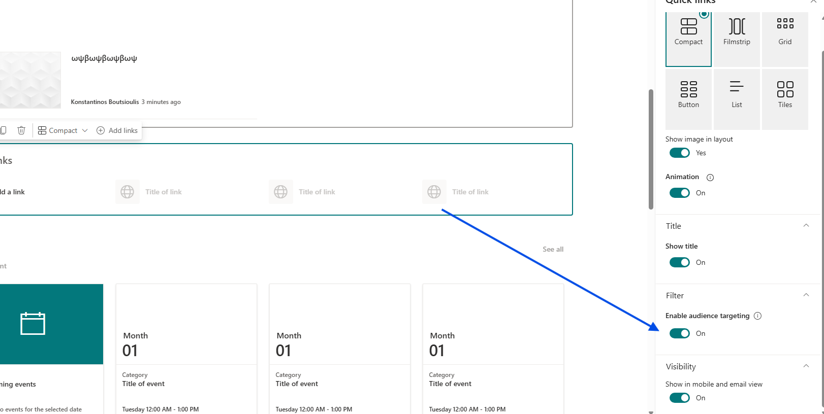824x414 pixels.
Task: Collapse the Title section
Action: click(806, 226)
